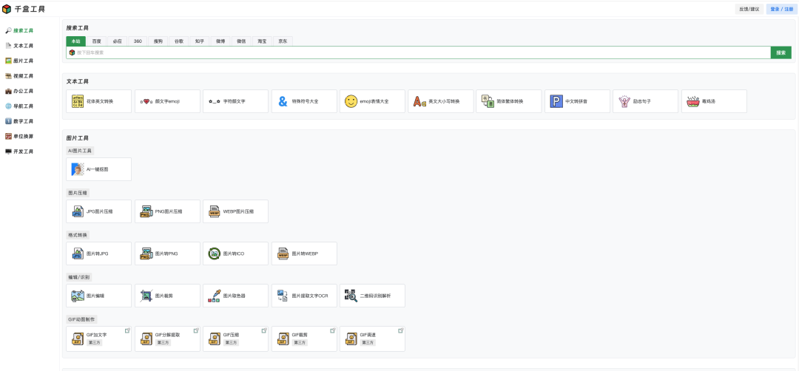Viewport: 799px width, 371px height.
Task: Open 图片工具 in the sidebar
Action: [19, 61]
